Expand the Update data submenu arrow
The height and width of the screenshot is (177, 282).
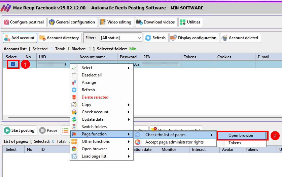pyautogui.click(x=129, y=119)
